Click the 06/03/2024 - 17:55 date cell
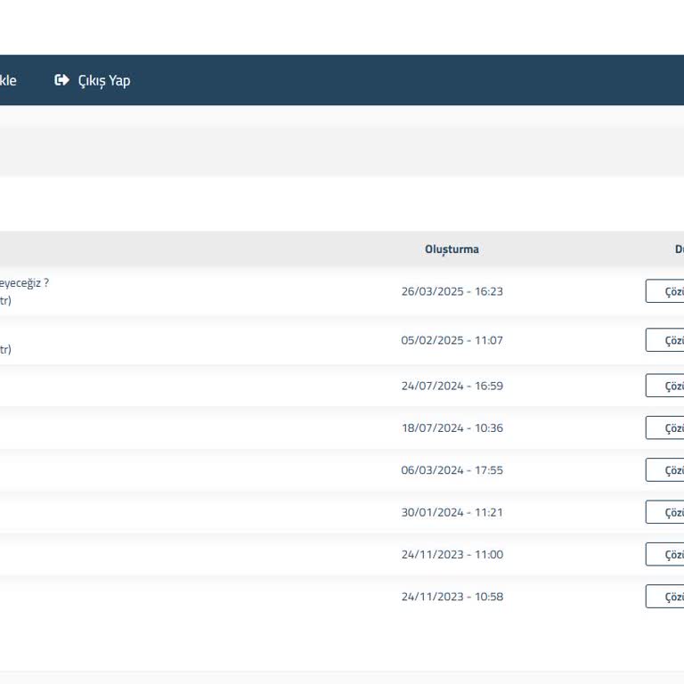The height and width of the screenshot is (684, 684). tap(452, 470)
